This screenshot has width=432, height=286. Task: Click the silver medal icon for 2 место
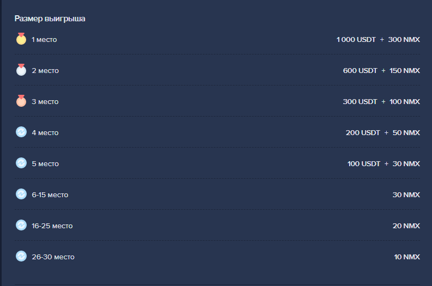point(21,70)
